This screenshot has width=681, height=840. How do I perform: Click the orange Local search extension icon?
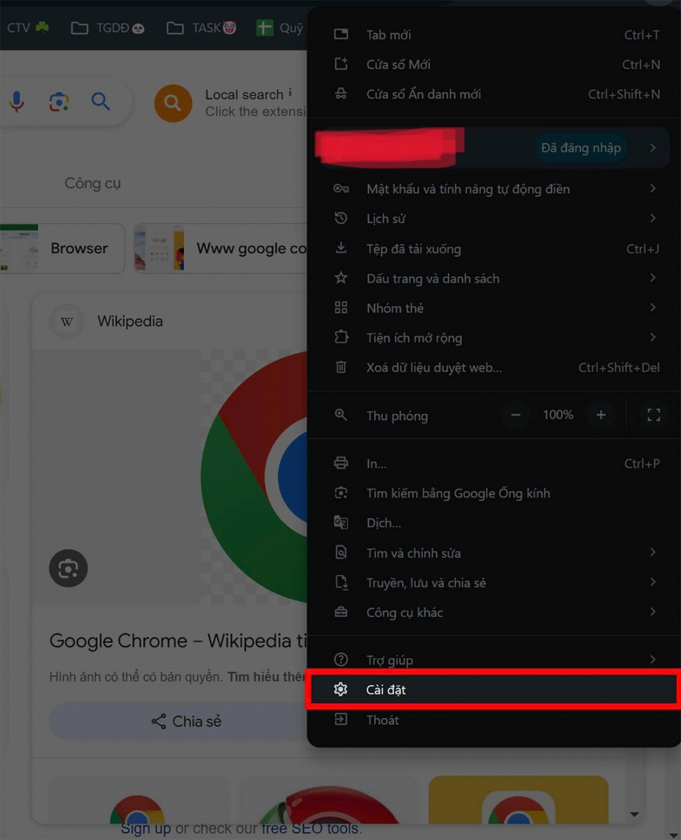pyautogui.click(x=173, y=103)
